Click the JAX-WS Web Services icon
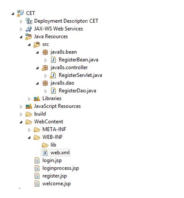This screenshot has height=198, width=184. click(29, 29)
